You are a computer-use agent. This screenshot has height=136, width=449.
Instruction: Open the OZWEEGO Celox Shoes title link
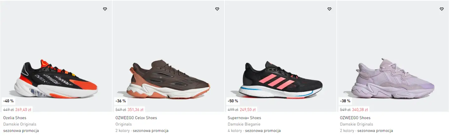tap(136, 118)
